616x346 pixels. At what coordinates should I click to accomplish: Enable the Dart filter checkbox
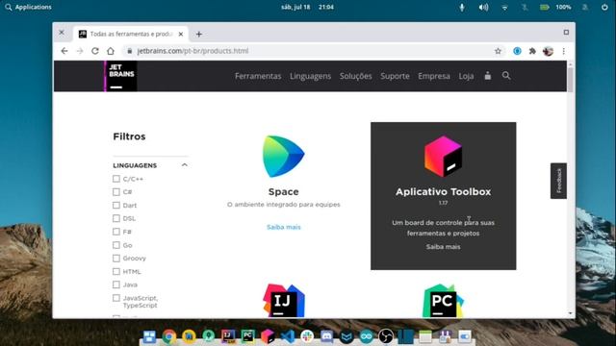[x=116, y=205]
